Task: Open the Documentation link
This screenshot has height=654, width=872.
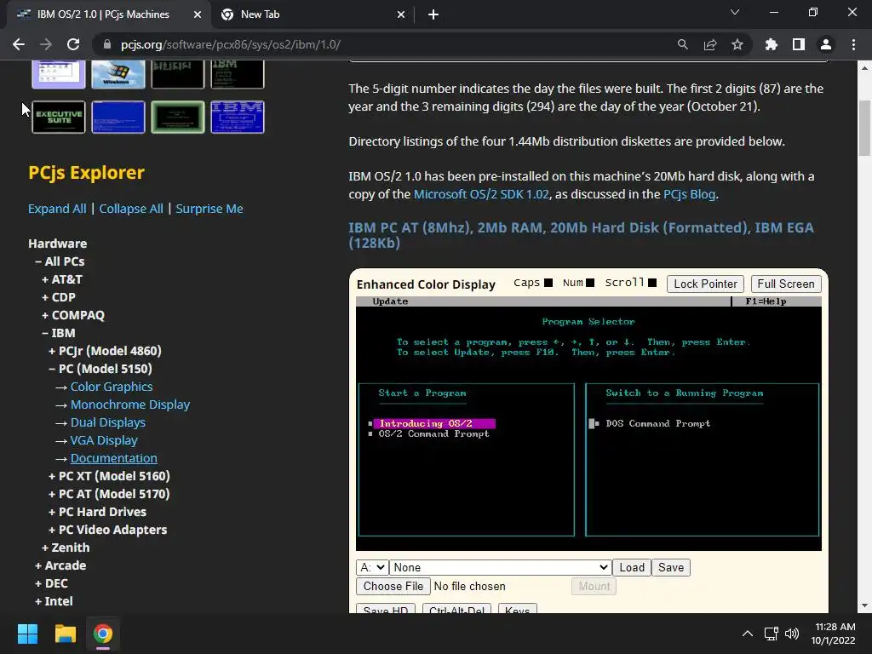Action: 113,457
